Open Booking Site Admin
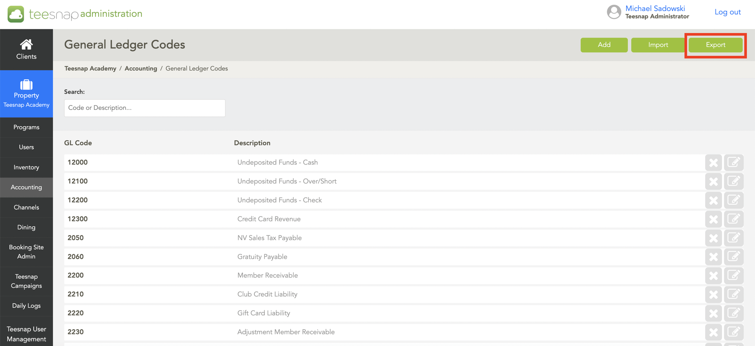The width and height of the screenshot is (755, 346). 26,252
